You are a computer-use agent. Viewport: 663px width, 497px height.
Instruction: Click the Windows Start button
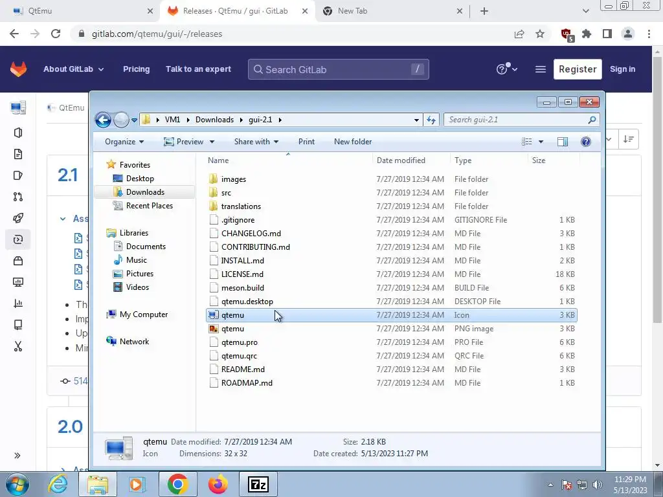click(17, 484)
